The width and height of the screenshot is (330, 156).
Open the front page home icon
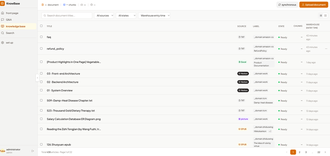pos(2,13)
